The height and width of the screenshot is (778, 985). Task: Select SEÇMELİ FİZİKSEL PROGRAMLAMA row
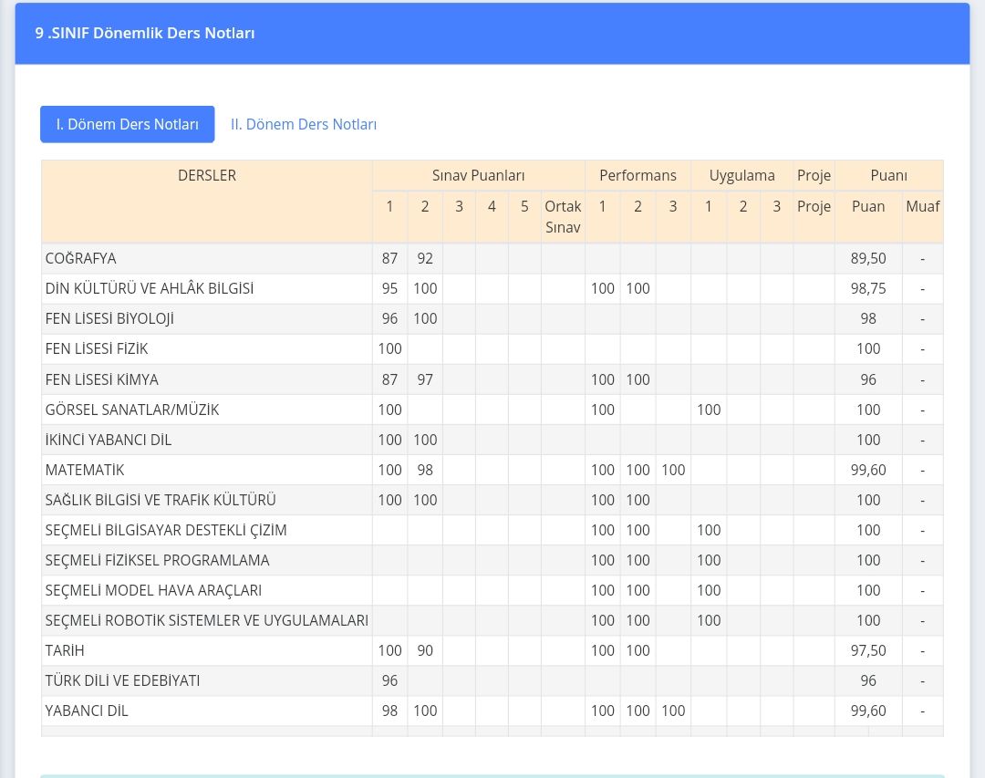(x=493, y=561)
